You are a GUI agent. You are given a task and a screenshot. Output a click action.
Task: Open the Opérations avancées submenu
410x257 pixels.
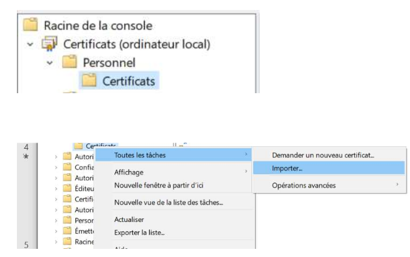(303, 185)
